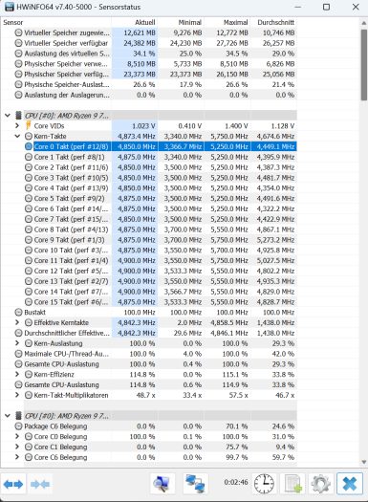Open the sensor search magnifier icon
The width and height of the screenshot is (368, 502).
coord(162,484)
